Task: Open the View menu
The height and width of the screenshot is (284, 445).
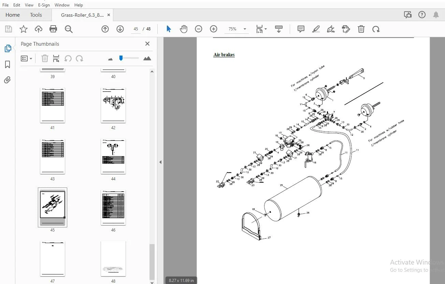Action: click(x=29, y=5)
